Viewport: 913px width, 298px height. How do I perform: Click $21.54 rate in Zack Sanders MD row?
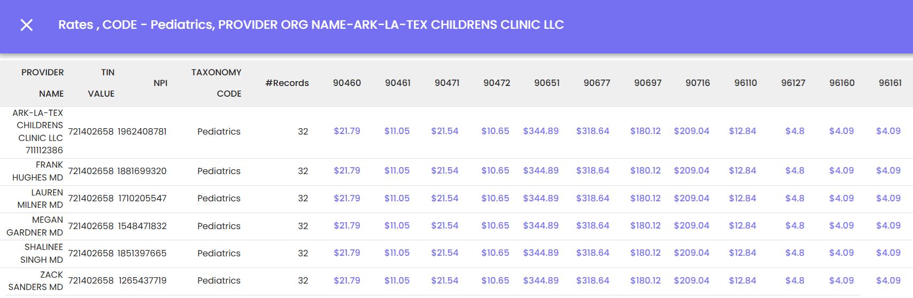445,280
